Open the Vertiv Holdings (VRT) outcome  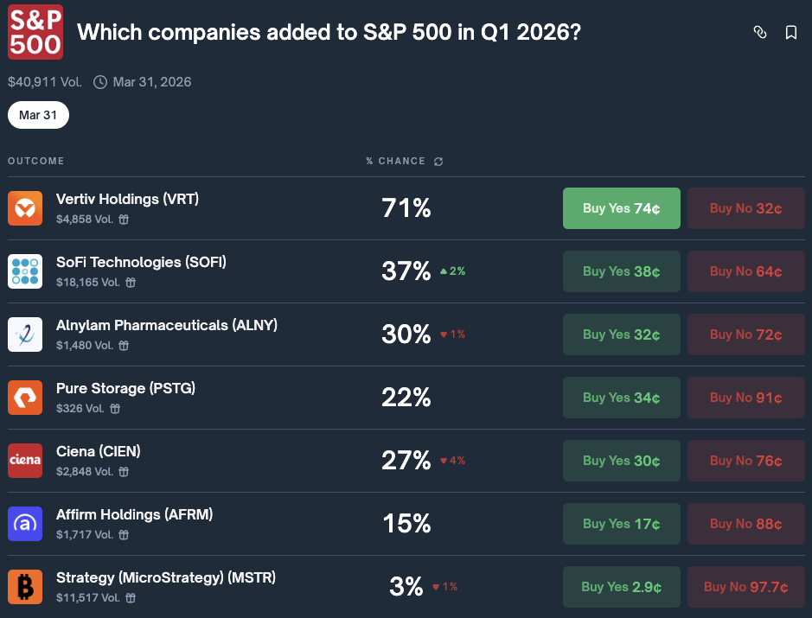point(127,199)
